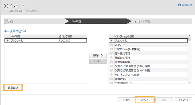The height and width of the screenshot is (105, 195).
Task: Click the CSV list scroll down arrow
Action: [189, 82]
